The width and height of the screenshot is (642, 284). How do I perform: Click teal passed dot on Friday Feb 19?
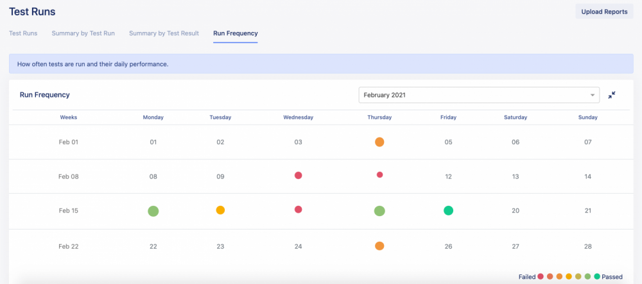tap(448, 210)
